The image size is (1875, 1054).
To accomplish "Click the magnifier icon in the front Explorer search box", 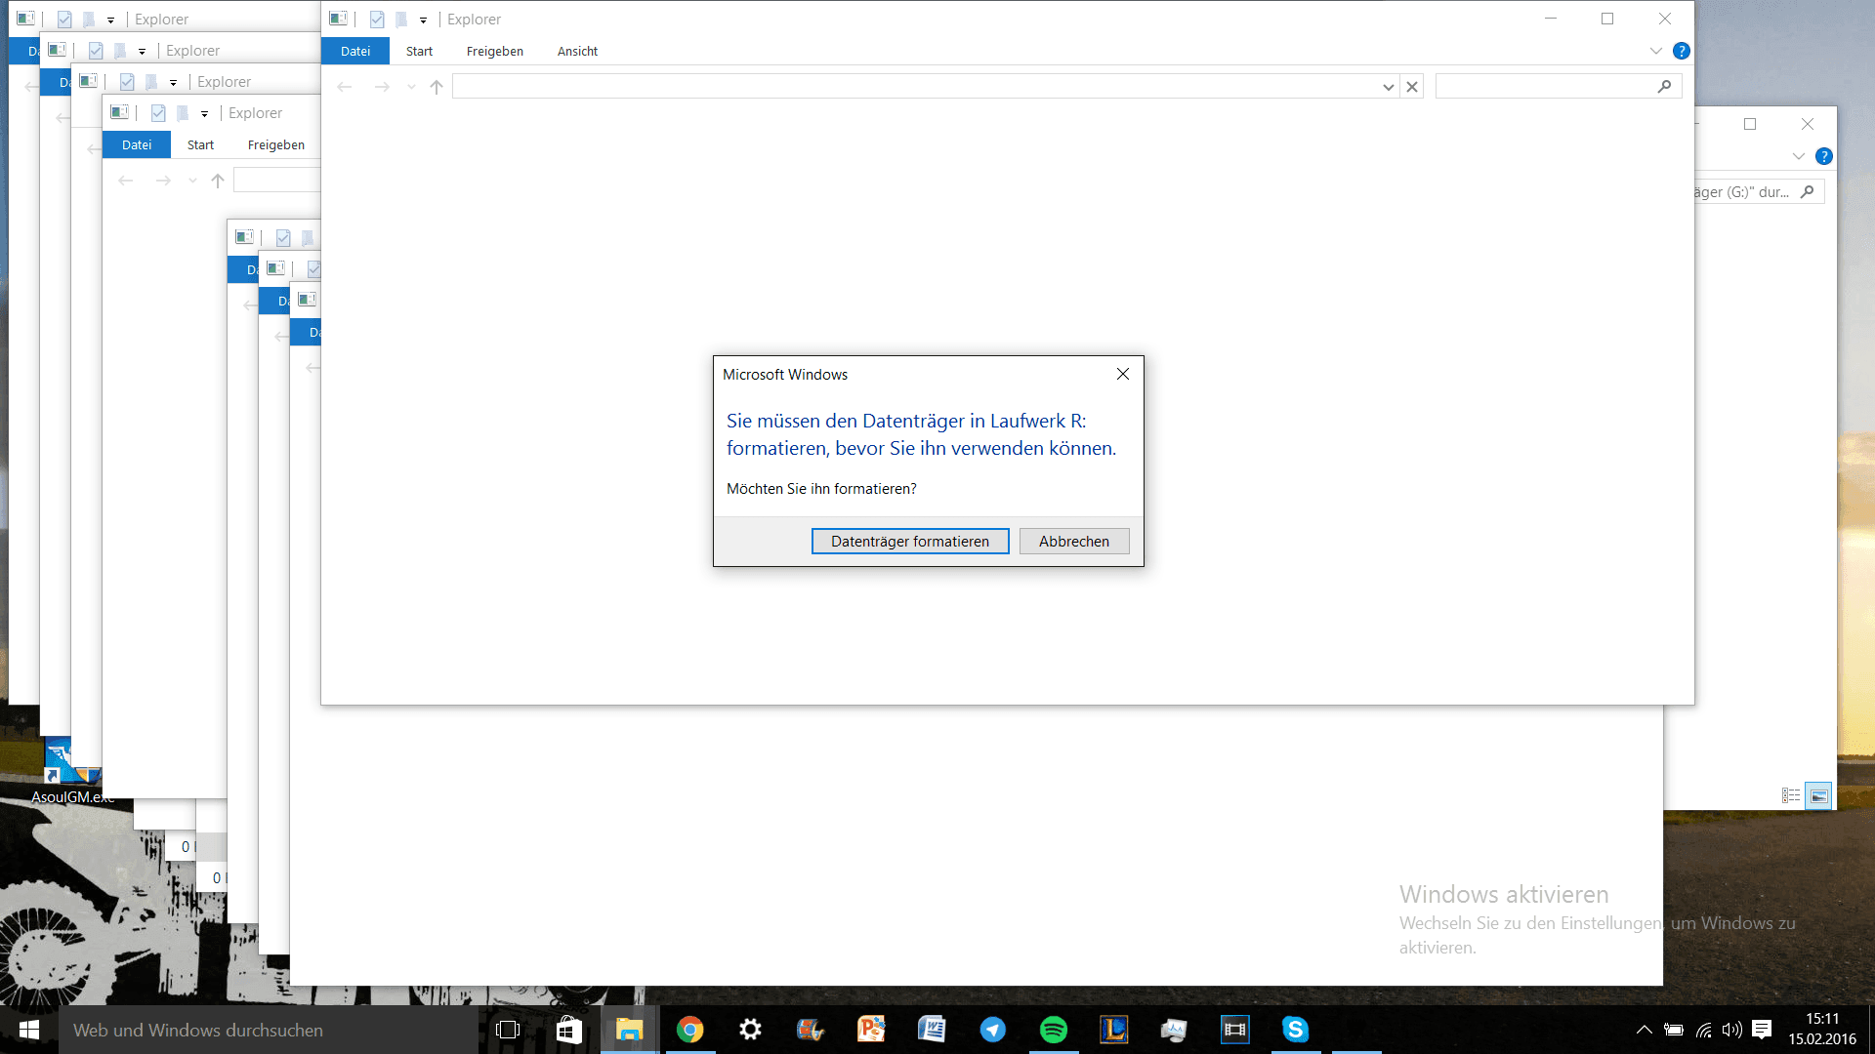I will click(x=1665, y=87).
